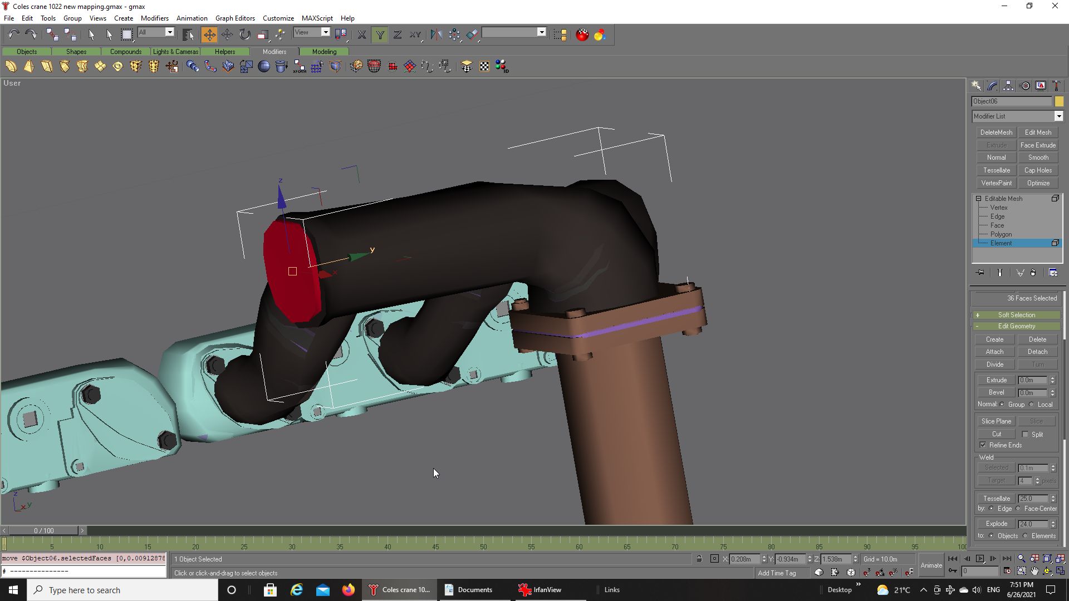The image size is (1069, 601).
Task: Select the Local normal radio button
Action: pyautogui.click(x=1032, y=405)
